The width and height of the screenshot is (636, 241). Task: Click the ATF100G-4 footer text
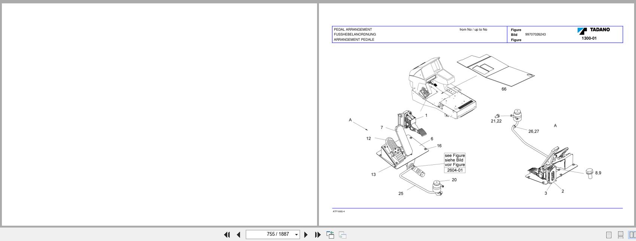(x=339, y=211)
